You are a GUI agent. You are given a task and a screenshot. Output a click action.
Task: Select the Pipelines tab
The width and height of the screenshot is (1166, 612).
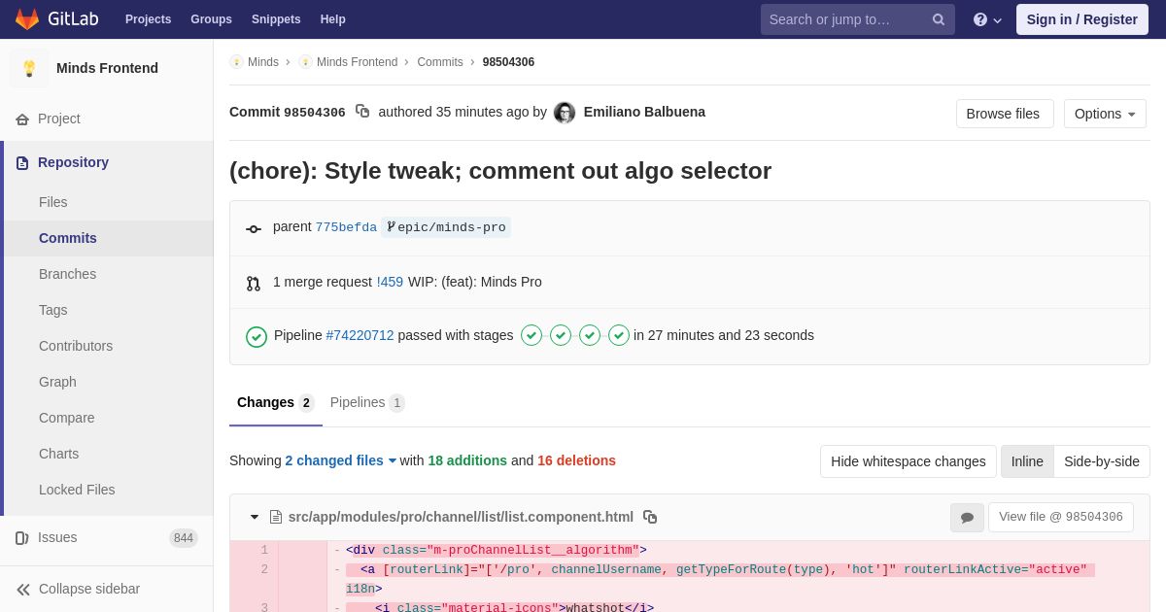coord(367,402)
